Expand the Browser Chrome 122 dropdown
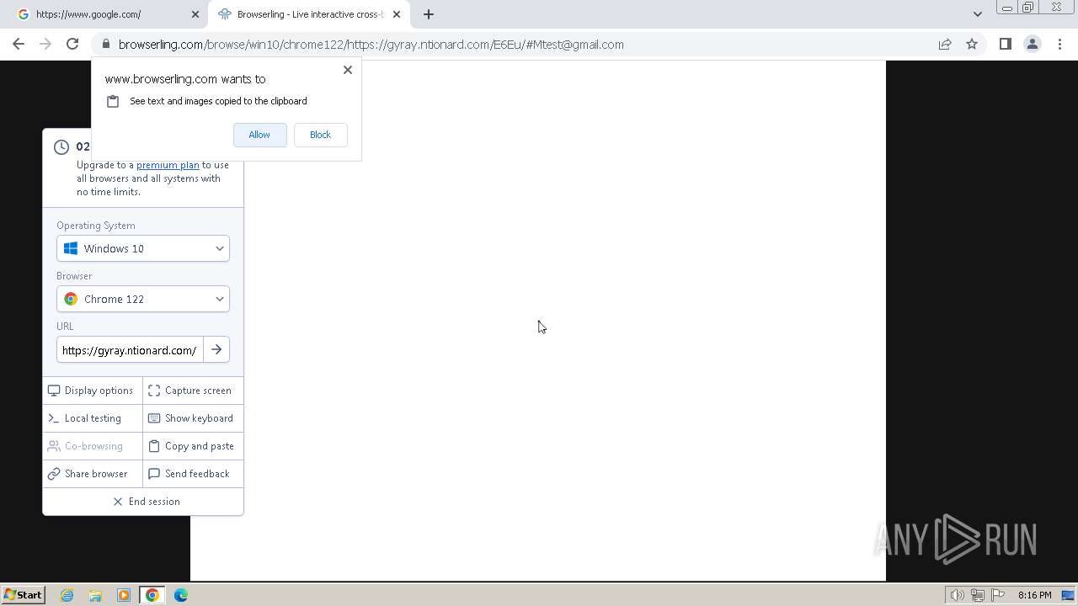 [x=143, y=299]
